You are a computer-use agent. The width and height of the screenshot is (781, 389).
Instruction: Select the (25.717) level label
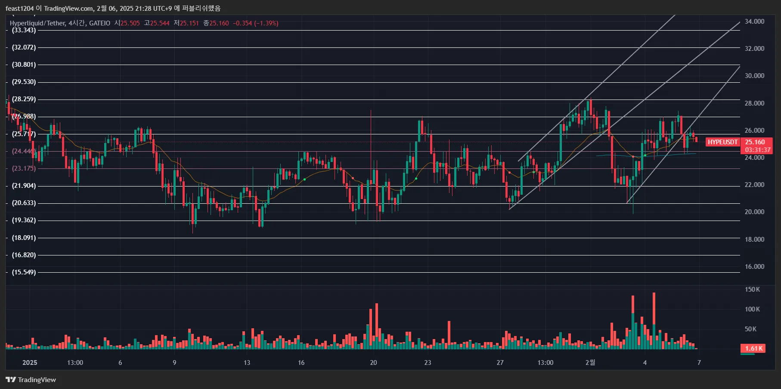[x=24, y=134]
